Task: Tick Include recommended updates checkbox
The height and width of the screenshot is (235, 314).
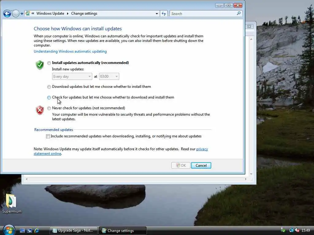Action: point(48,136)
